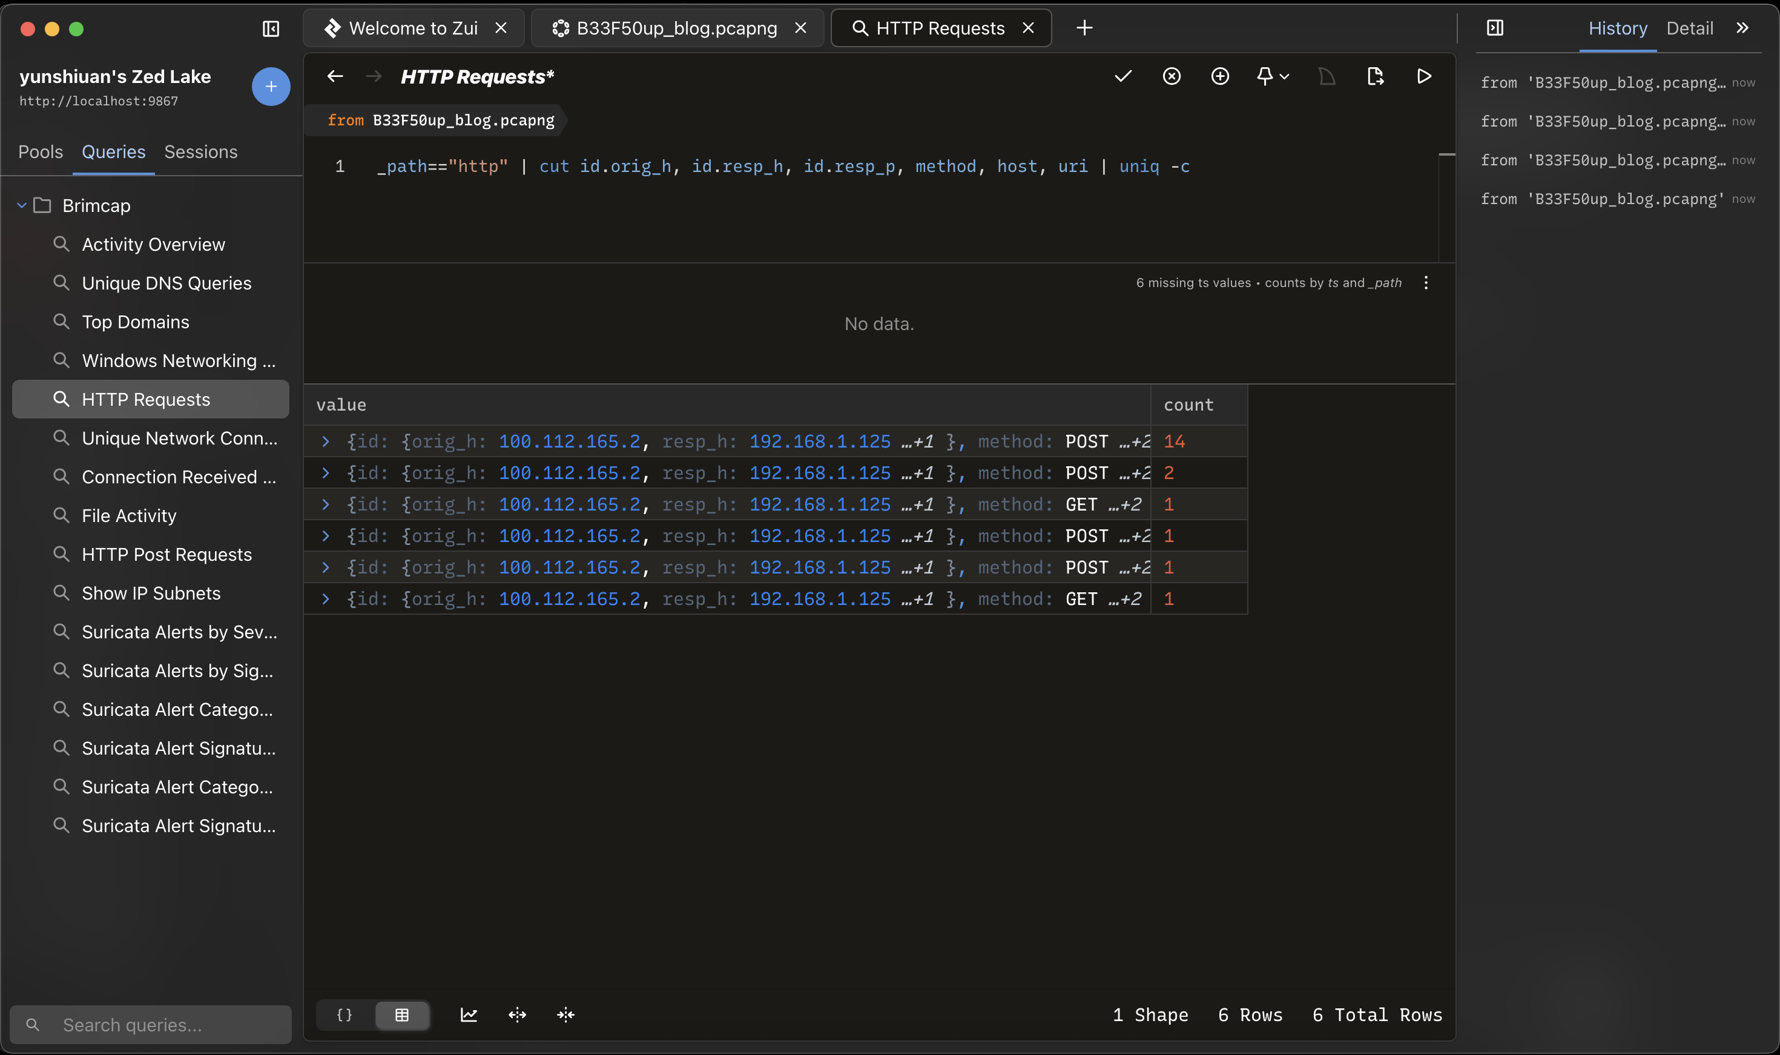Screen dimensions: 1780x1055
Task: Collapse the Brimcap folder
Action: point(22,205)
